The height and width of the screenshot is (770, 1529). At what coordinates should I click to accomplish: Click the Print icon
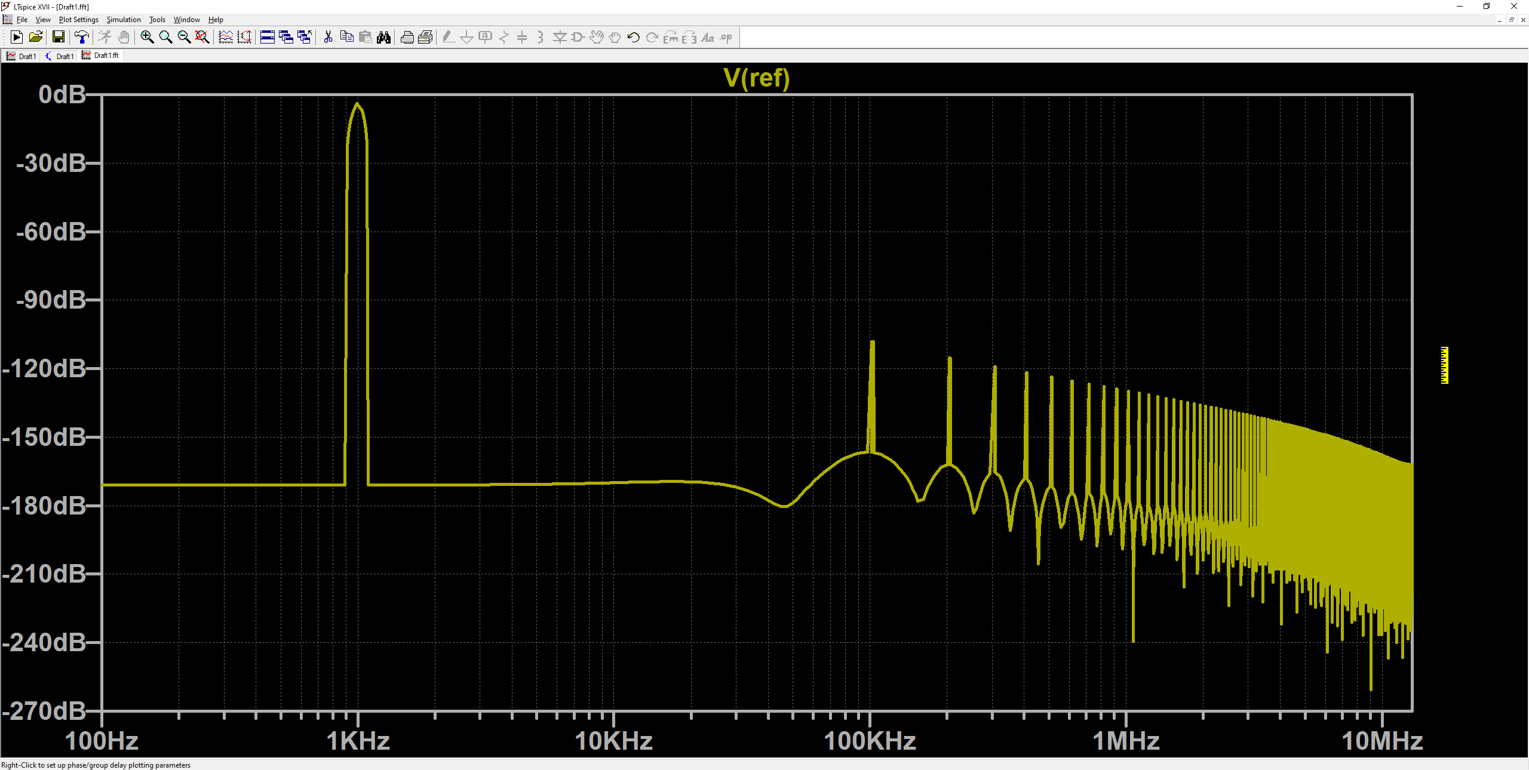point(407,38)
